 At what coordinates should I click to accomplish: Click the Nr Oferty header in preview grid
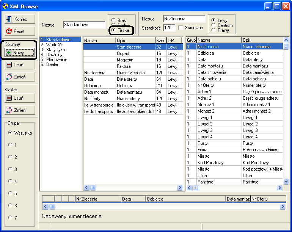click(x=268, y=199)
